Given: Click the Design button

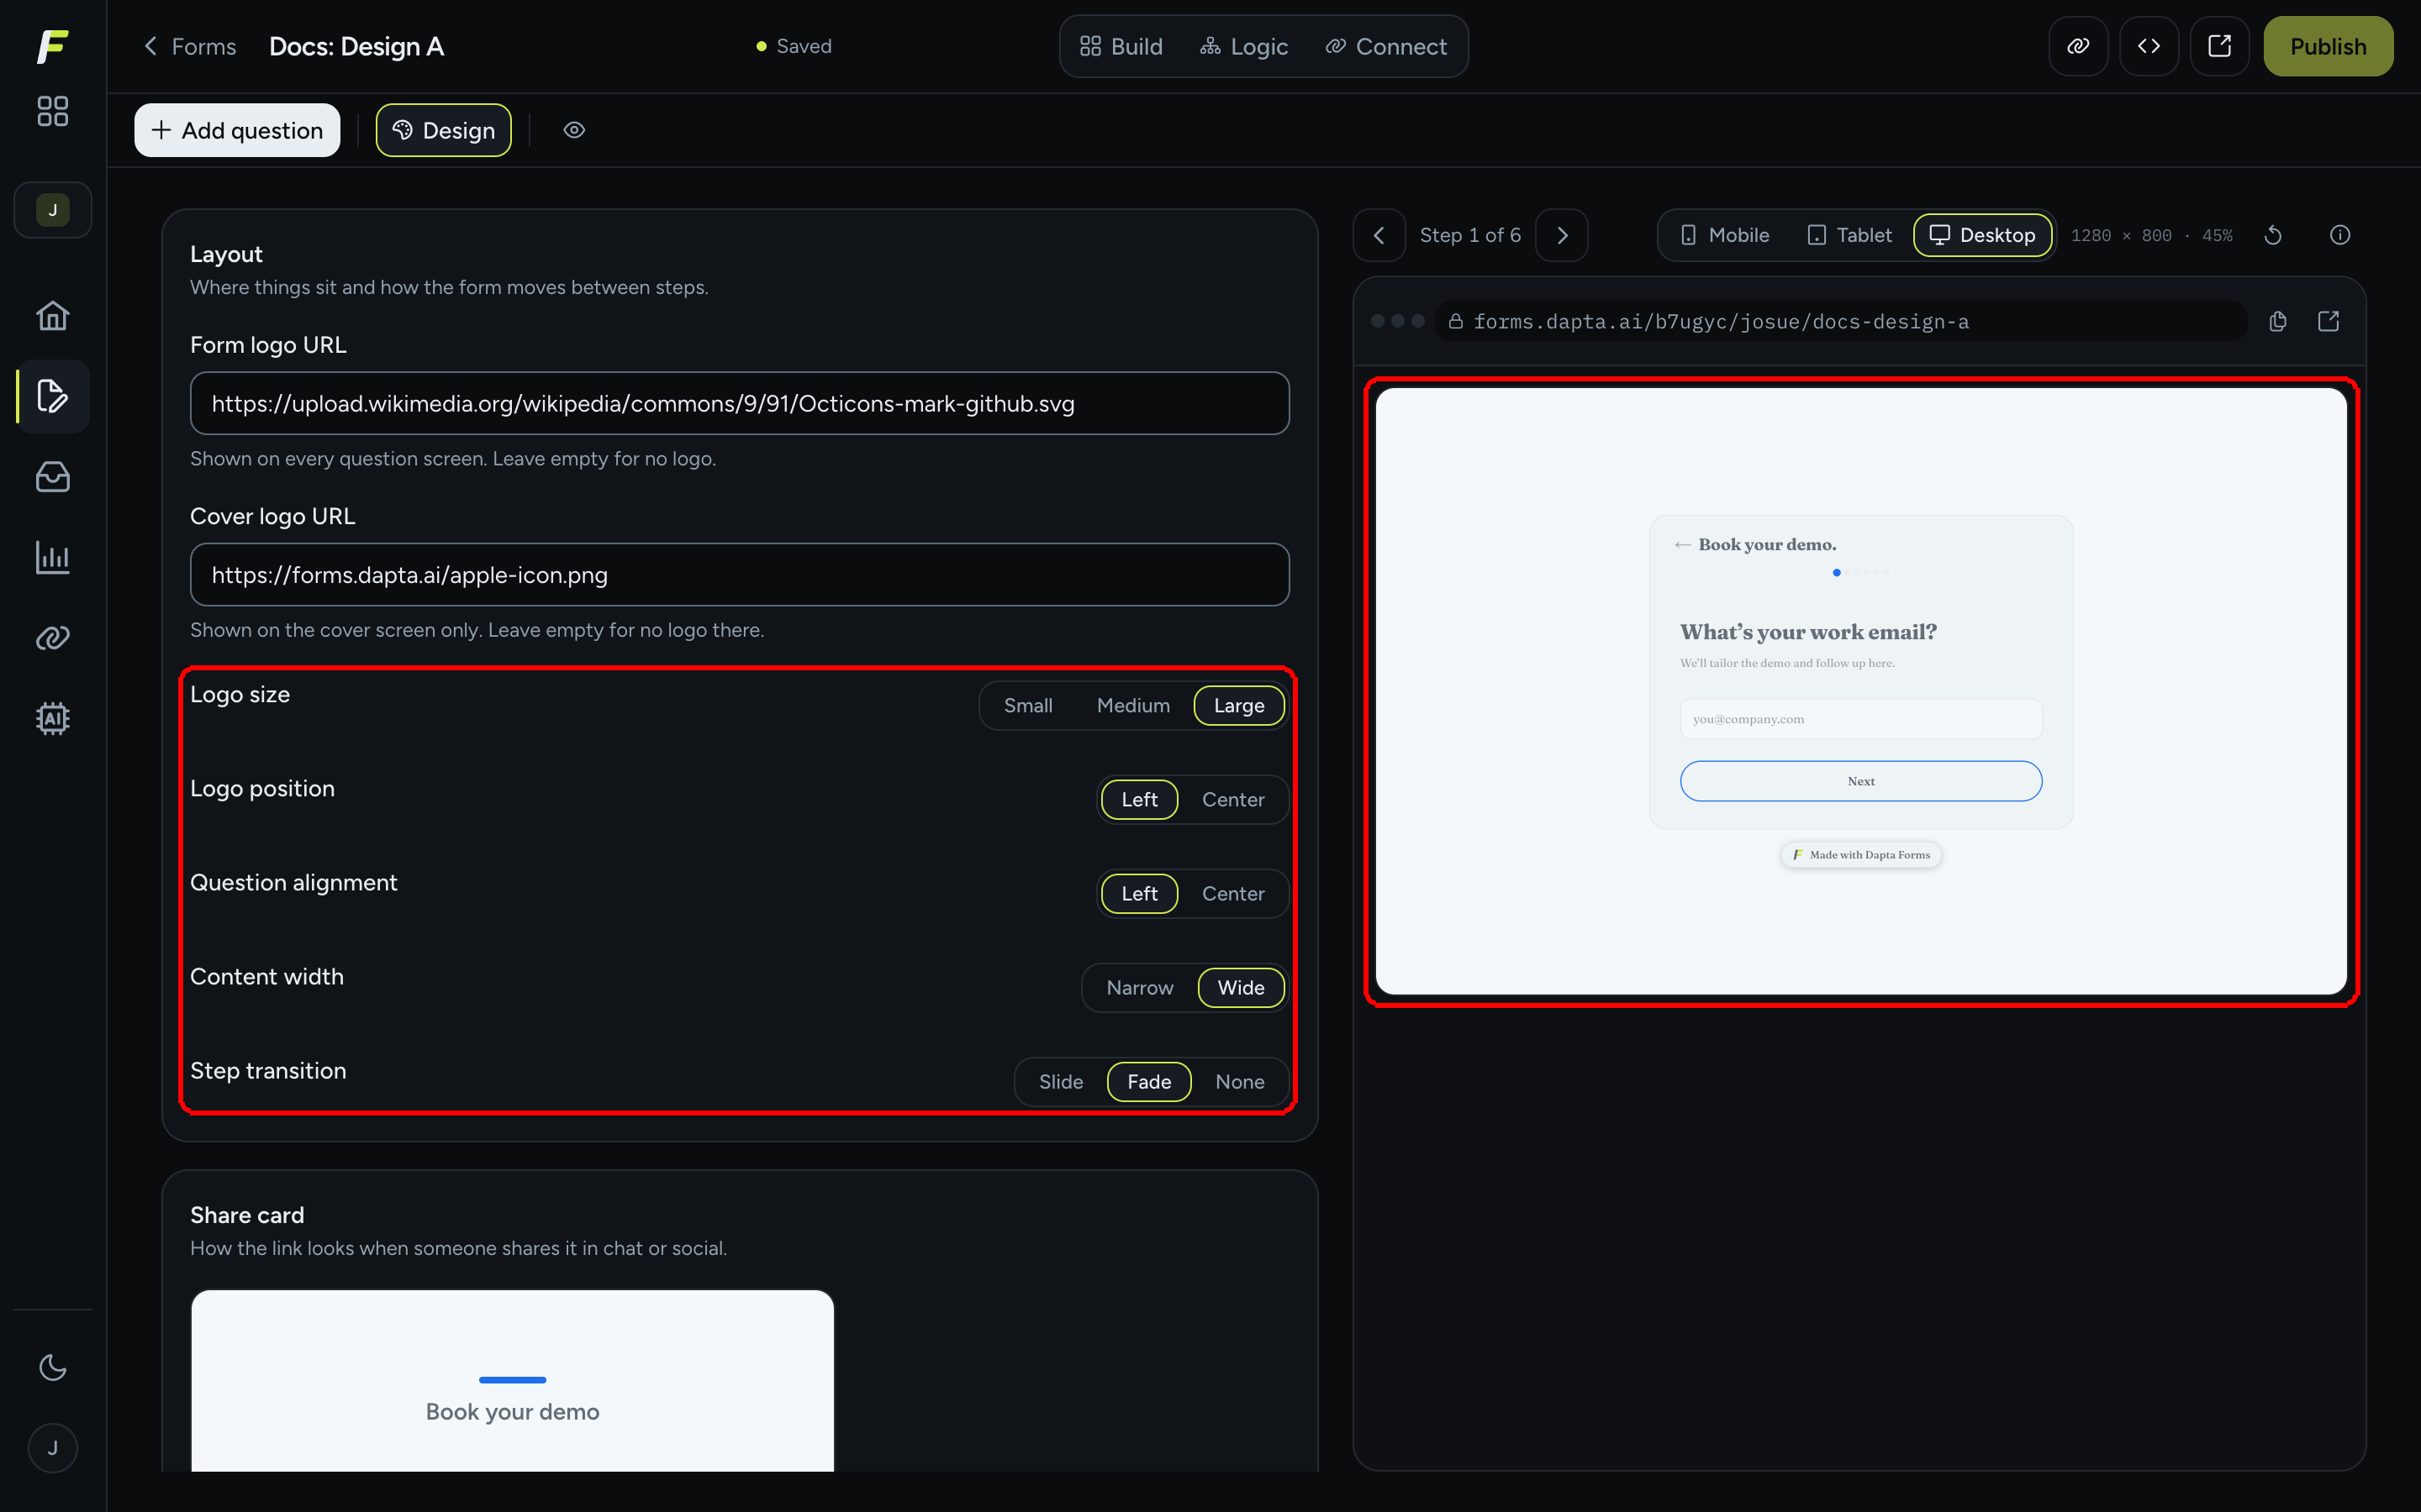Looking at the screenshot, I should (443, 130).
